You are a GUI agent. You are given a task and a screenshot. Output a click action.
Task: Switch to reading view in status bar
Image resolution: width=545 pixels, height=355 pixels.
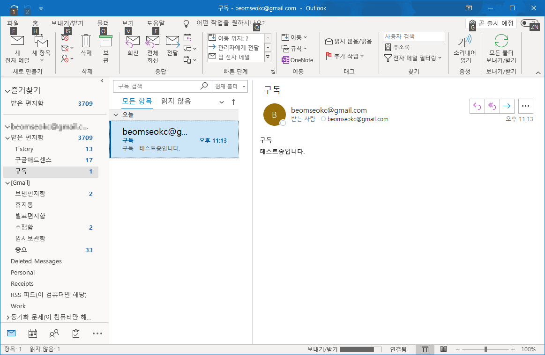click(x=443, y=349)
